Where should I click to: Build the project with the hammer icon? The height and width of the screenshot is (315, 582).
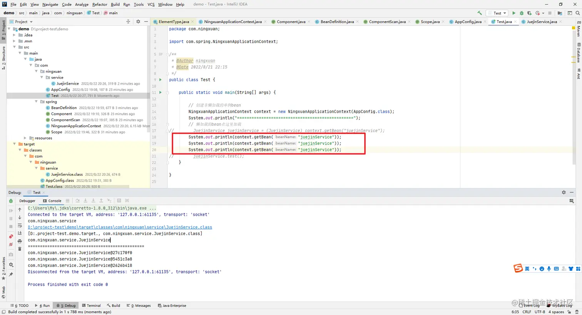point(479,13)
